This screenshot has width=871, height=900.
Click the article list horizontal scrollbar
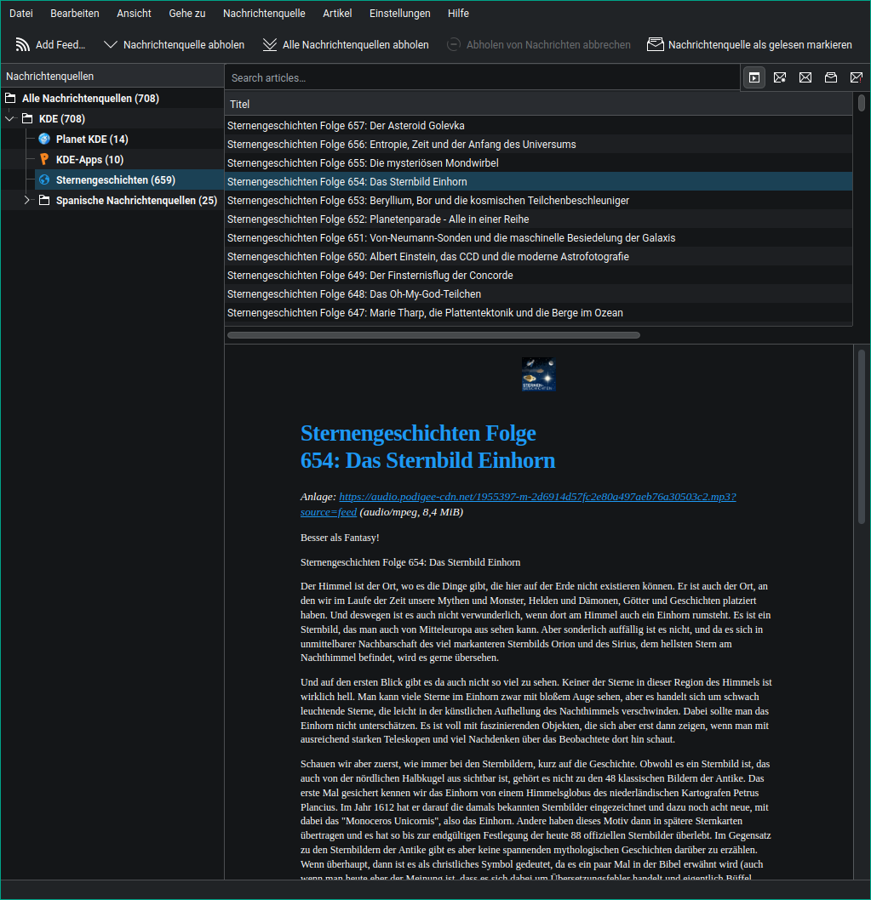[433, 335]
